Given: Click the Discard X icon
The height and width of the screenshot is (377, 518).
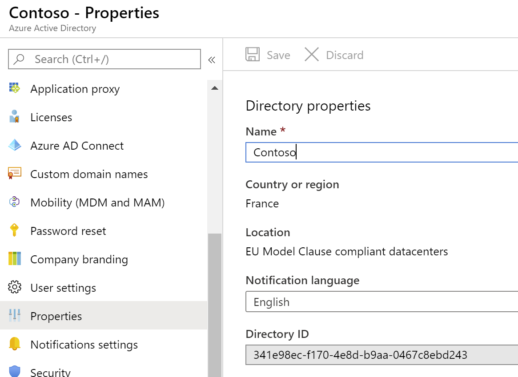Looking at the screenshot, I should coord(312,55).
